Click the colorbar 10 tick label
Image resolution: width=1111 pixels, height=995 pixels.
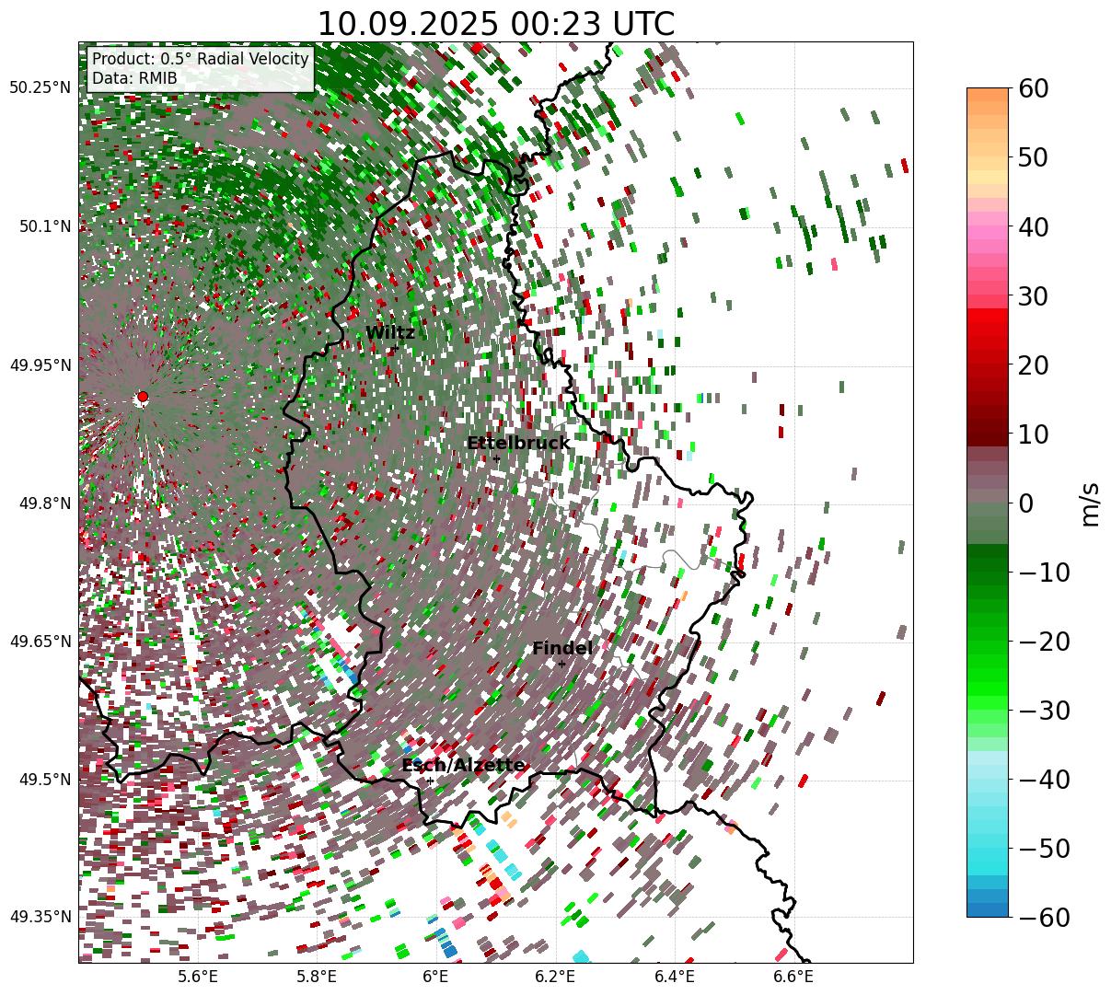tap(1034, 434)
